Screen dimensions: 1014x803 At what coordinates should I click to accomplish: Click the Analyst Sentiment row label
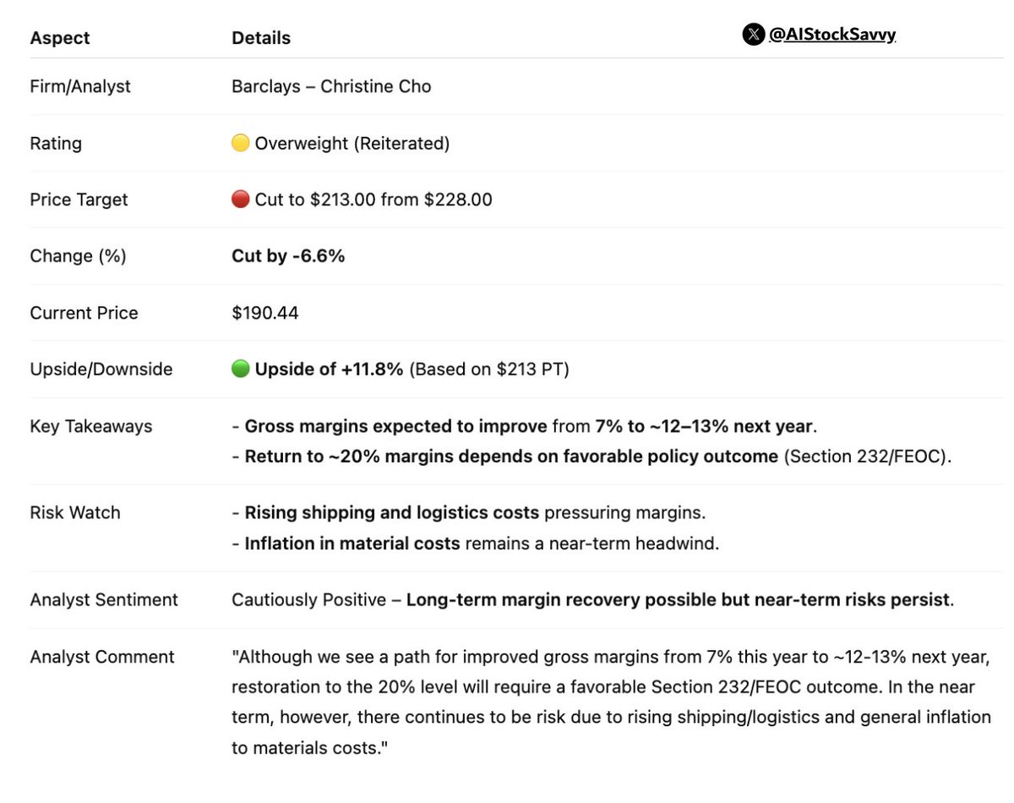click(104, 600)
